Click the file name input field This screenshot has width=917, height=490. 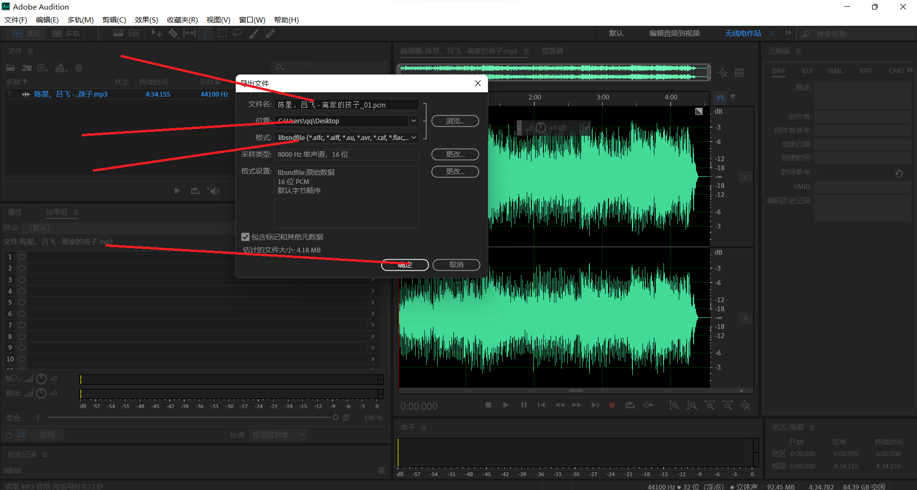(x=347, y=105)
